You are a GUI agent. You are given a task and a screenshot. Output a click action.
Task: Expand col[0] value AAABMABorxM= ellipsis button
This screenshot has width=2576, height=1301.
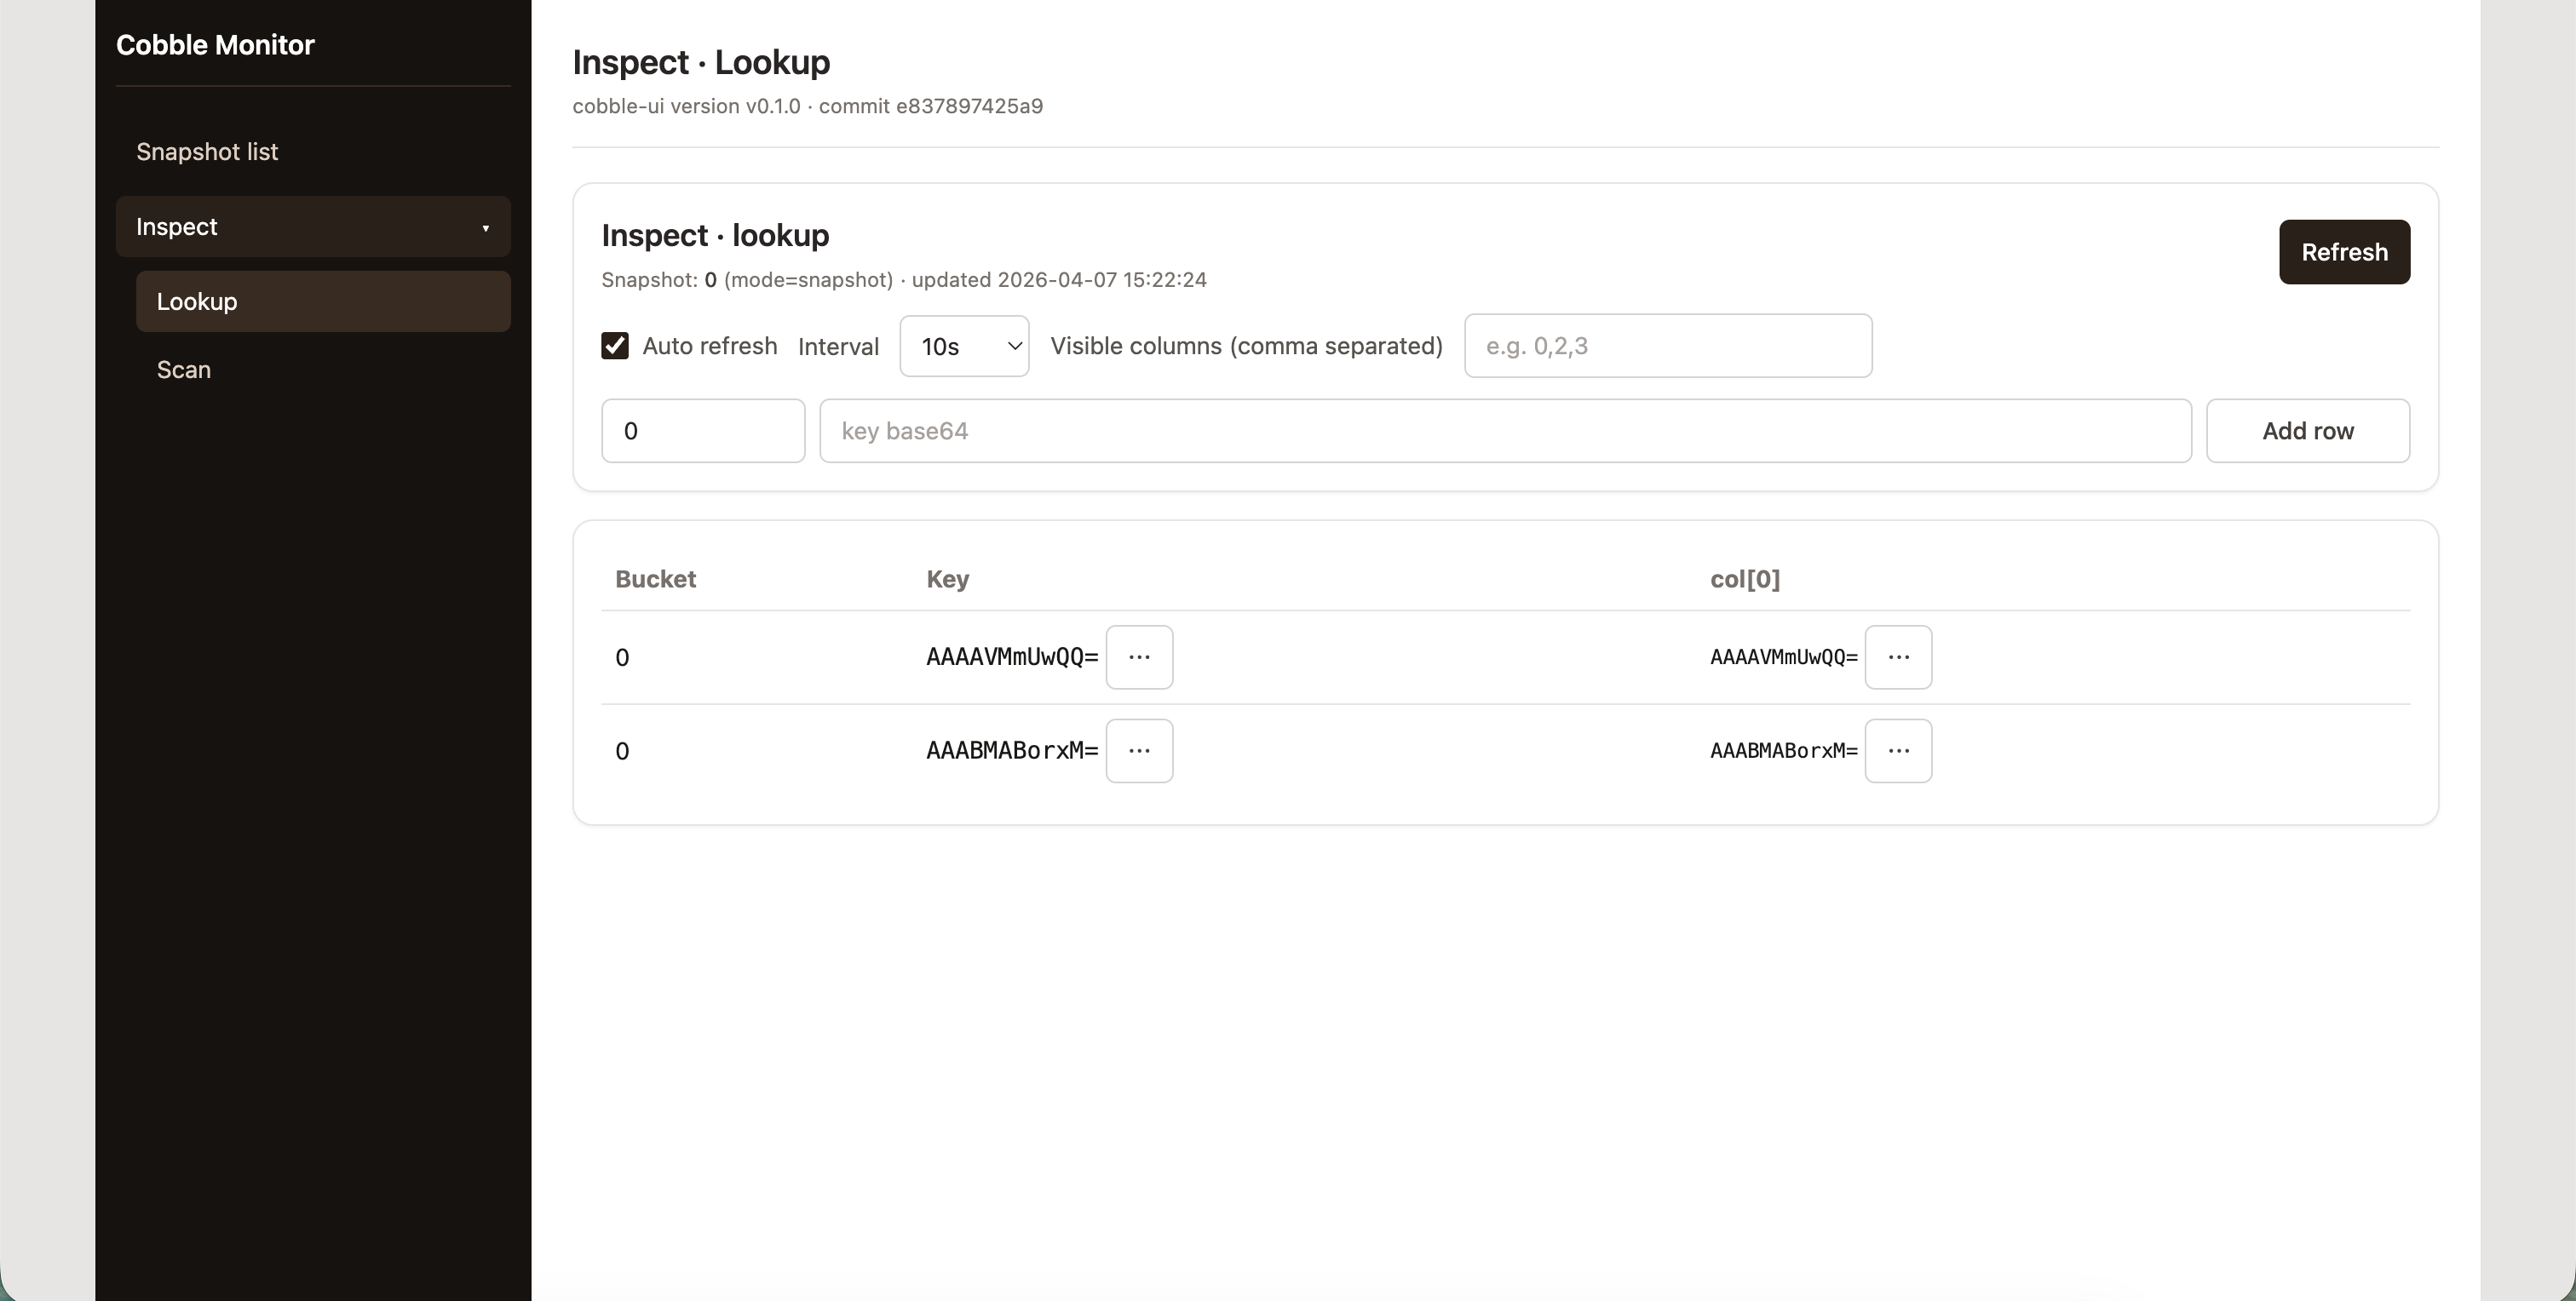[x=1898, y=752]
